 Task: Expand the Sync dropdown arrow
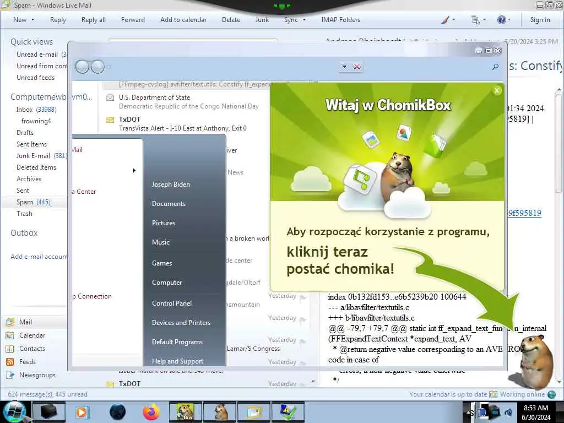pos(304,20)
